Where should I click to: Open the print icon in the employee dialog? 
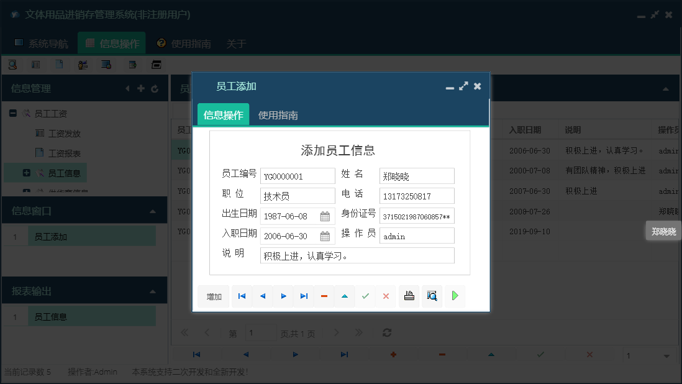click(x=409, y=296)
